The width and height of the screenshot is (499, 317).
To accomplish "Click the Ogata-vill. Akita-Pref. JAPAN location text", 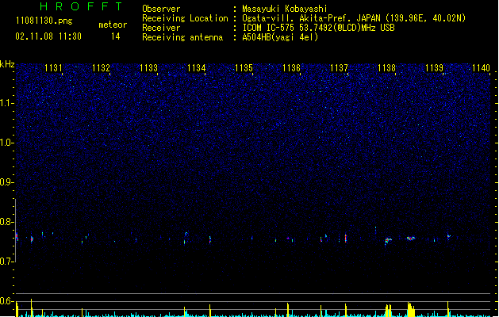I will click(x=354, y=18).
